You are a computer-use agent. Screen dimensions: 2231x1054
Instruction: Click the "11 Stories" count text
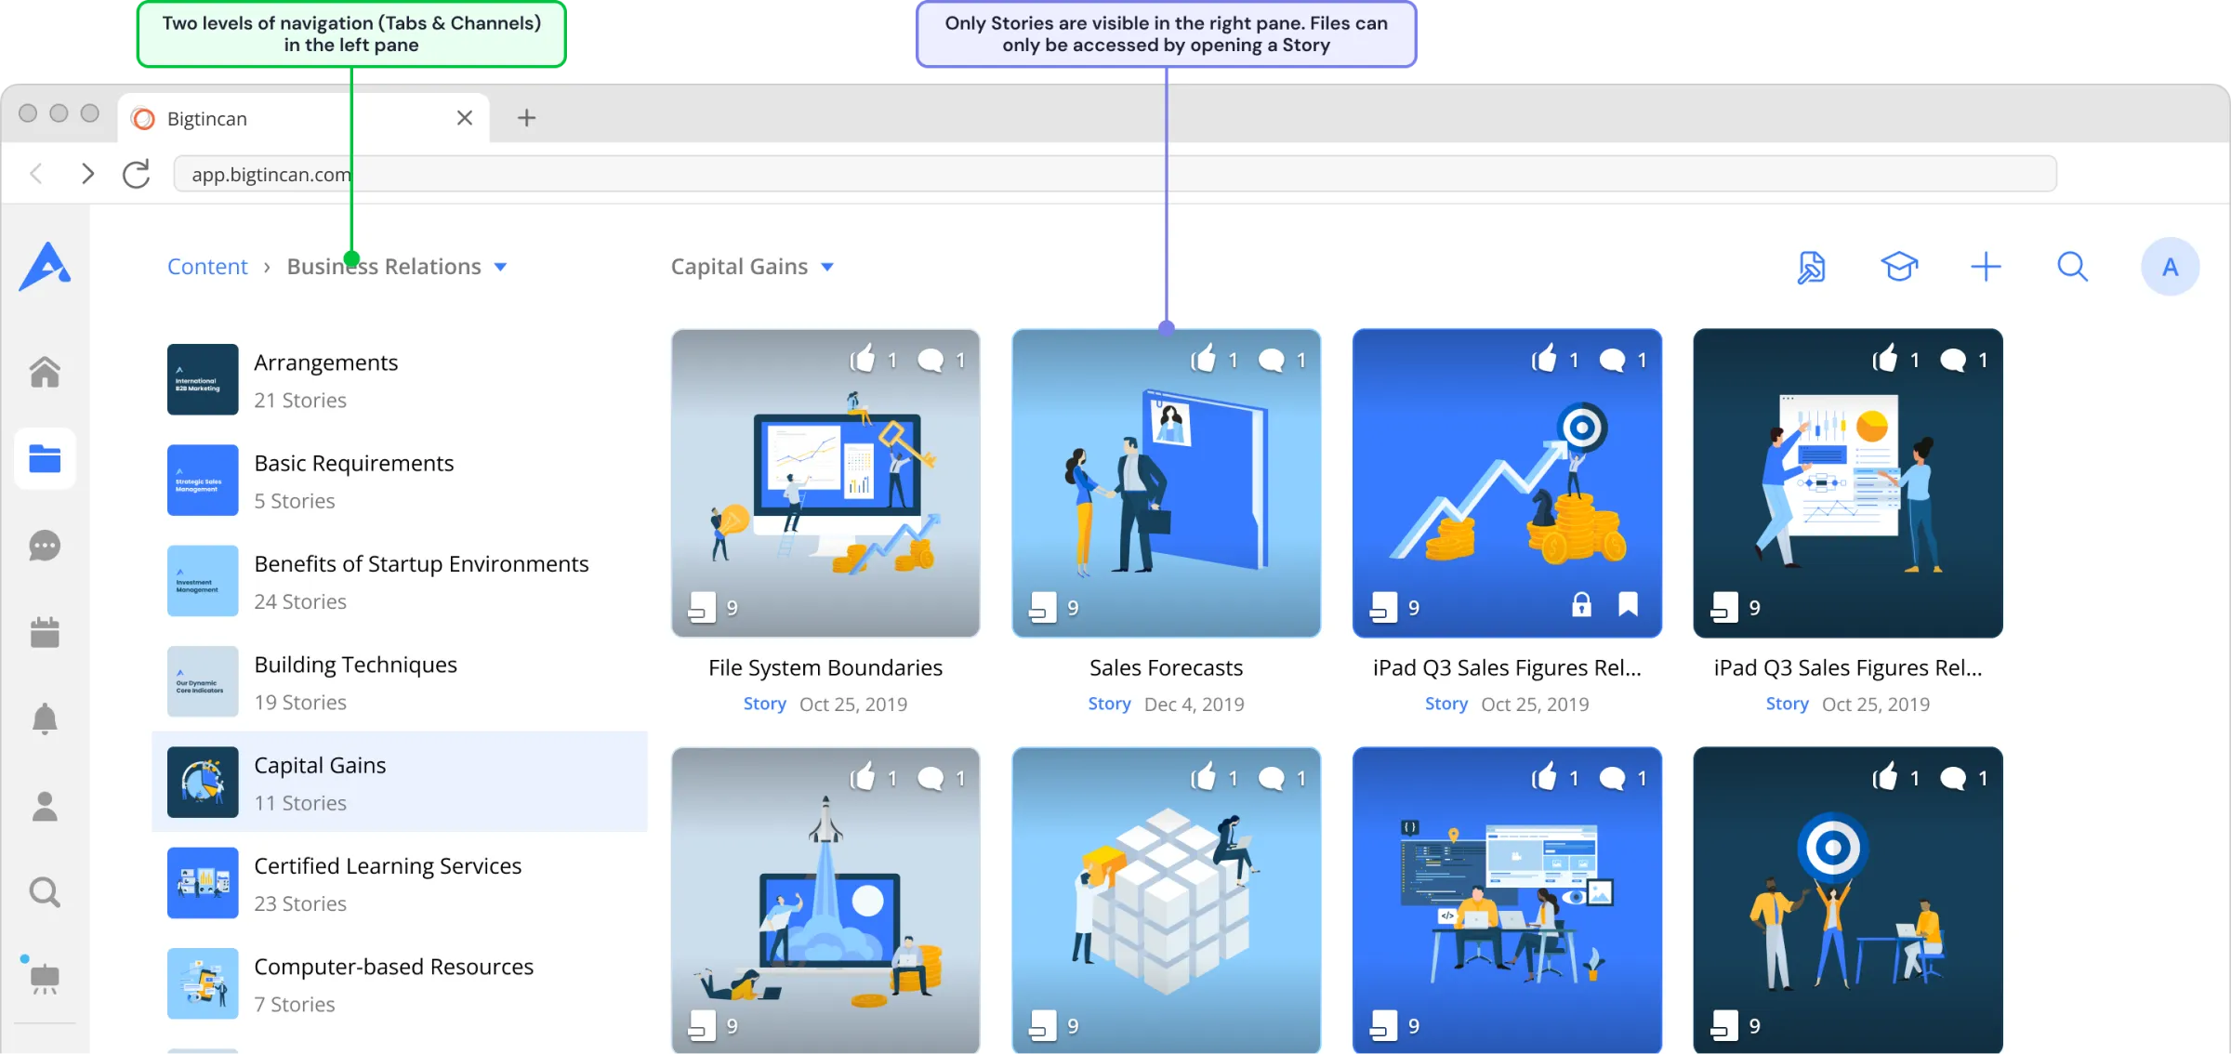point(300,803)
